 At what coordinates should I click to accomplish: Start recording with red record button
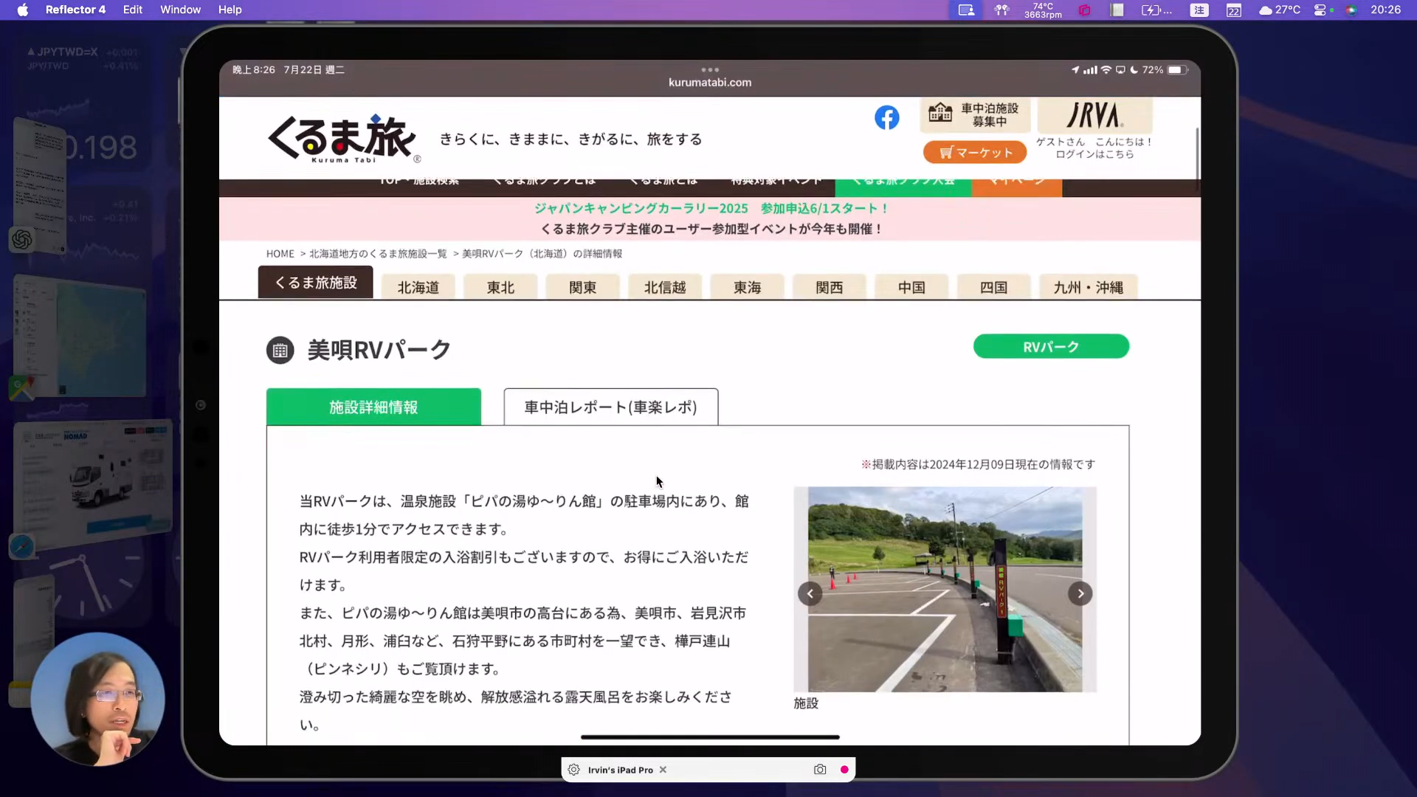pos(844,770)
